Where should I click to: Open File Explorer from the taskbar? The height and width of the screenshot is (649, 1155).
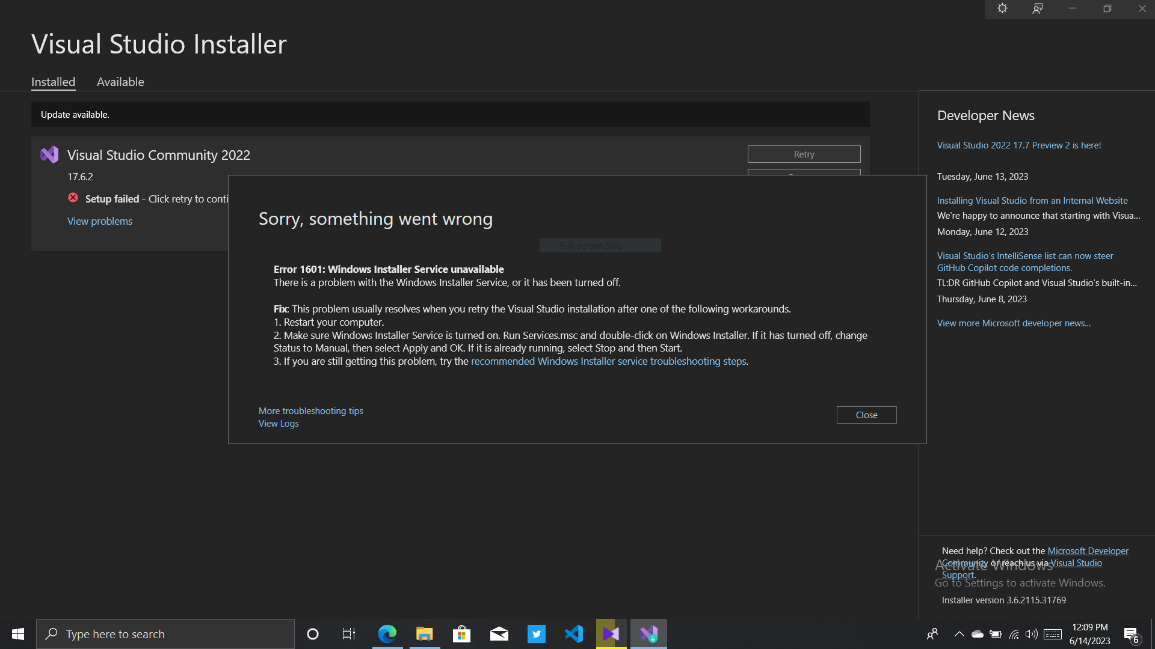click(x=425, y=633)
